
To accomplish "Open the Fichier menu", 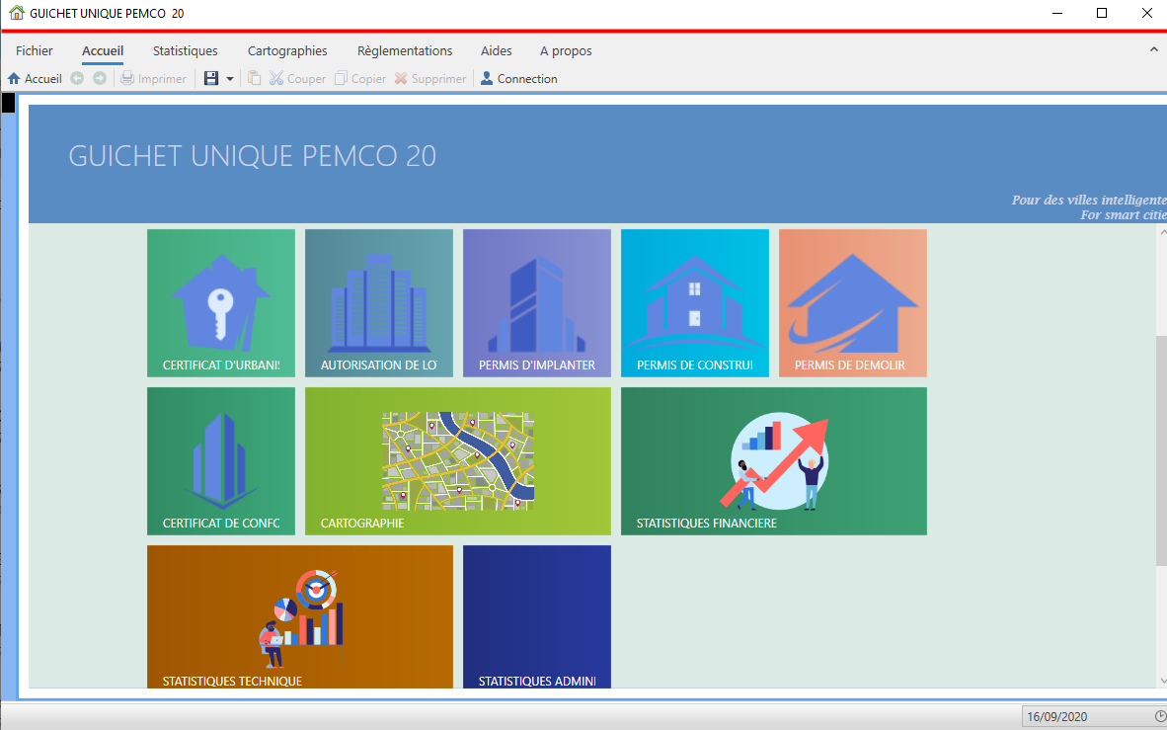I will [x=35, y=50].
